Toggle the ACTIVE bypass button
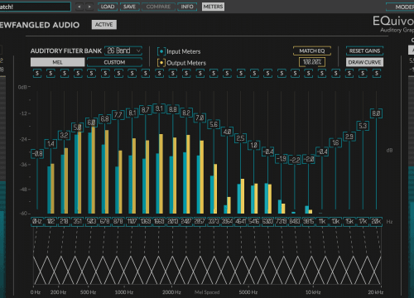 104,25
